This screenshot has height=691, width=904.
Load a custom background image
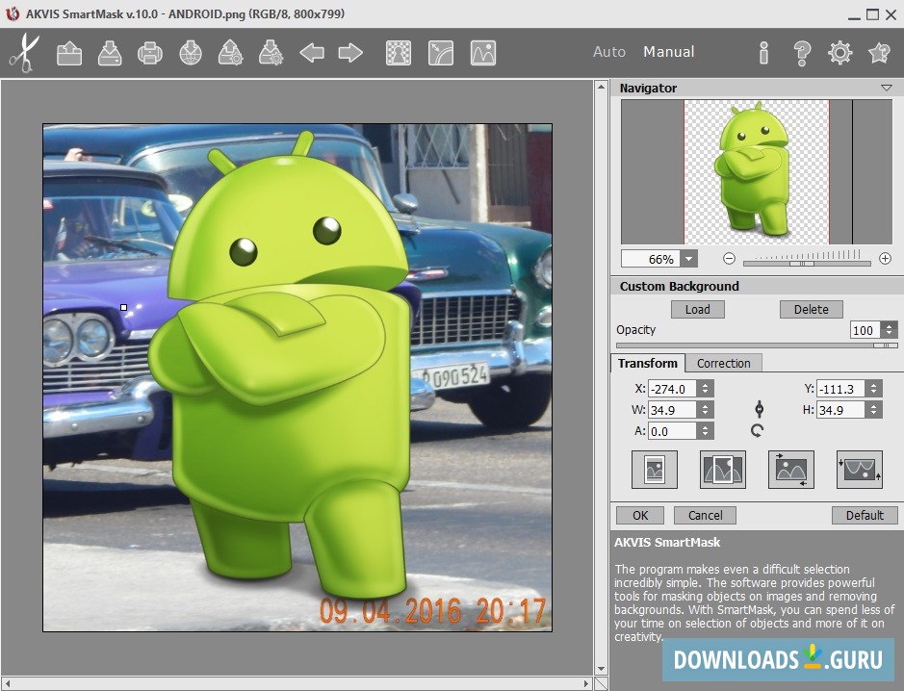pos(697,309)
